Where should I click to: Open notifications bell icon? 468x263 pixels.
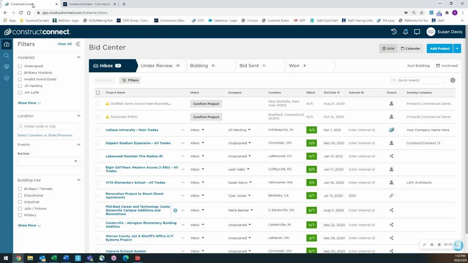[405, 32]
